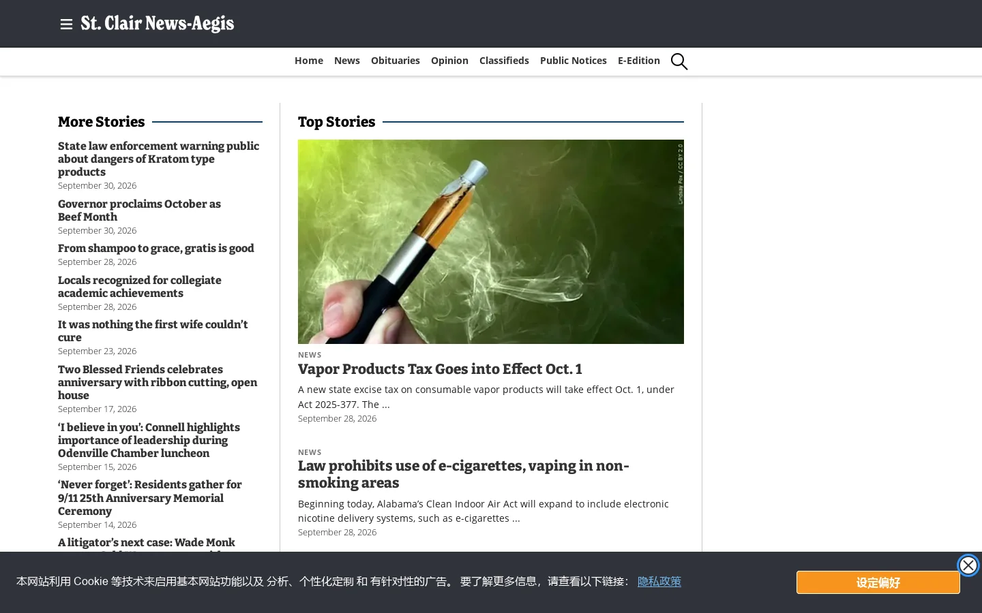Click the 设定偏好 preferences button
Screen dimensions: 982x613
(x=878, y=582)
